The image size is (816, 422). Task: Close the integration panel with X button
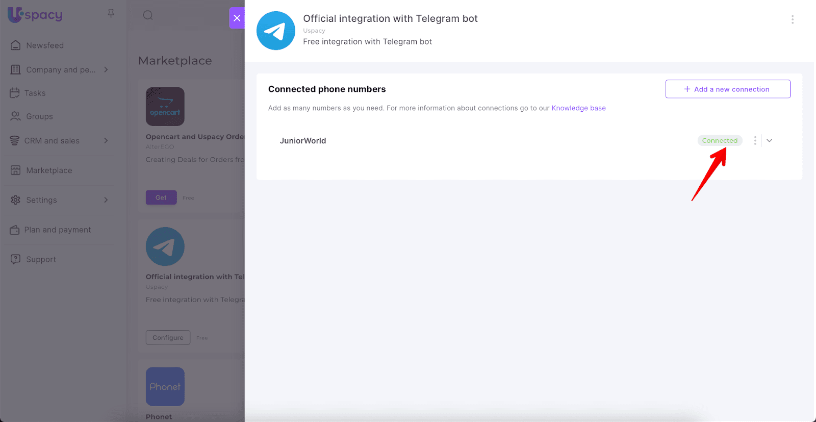(237, 18)
